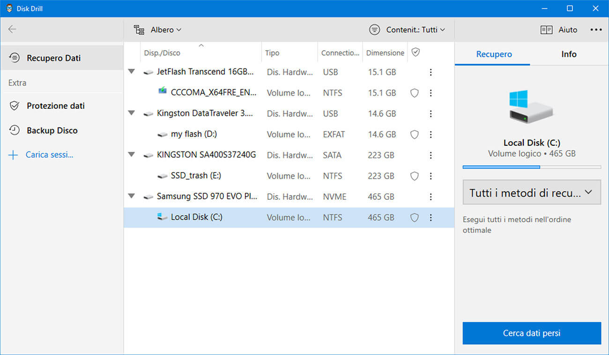Viewport: 609px width, 355px height.
Task: Select the SSD_trash (E:) volume
Action: click(x=289, y=176)
